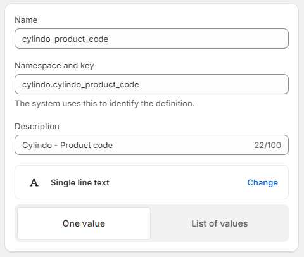Click the Single line text label
Screen dimensions: 304x257
80,183
